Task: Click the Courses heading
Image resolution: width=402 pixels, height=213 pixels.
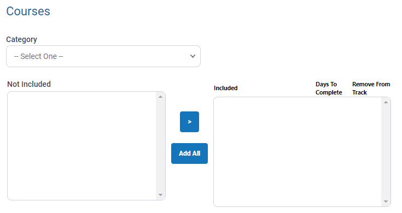Action: coord(28,11)
